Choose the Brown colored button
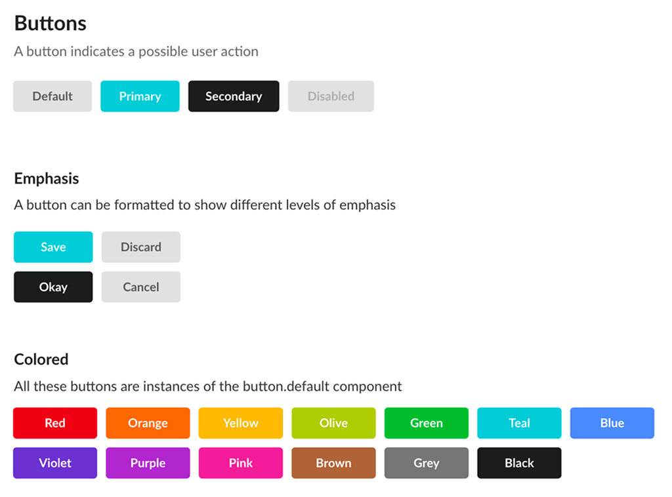The image size is (672, 497). pos(333,463)
